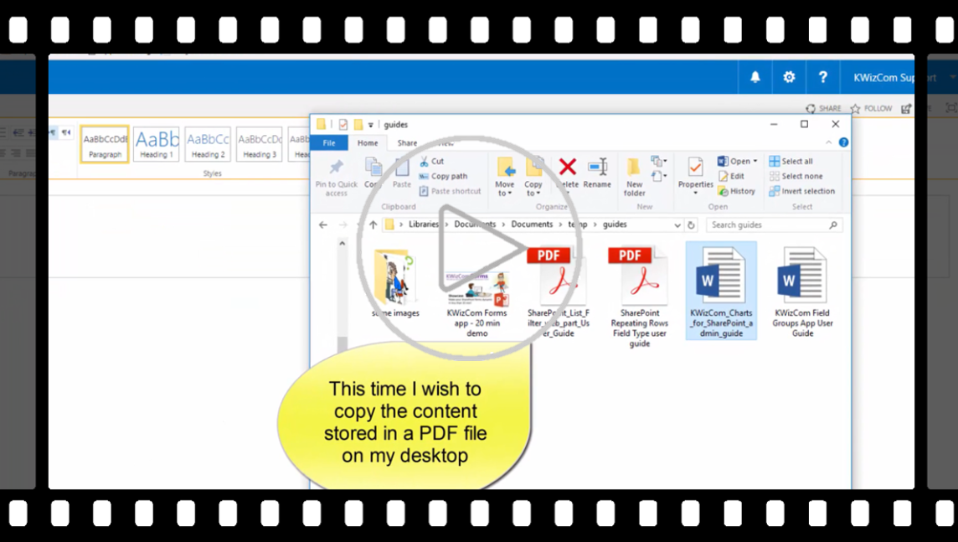
Task: Delete the selected file with the red X
Action: point(567,175)
